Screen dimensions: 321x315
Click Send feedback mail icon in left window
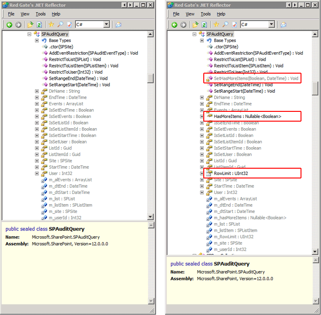click(118, 25)
